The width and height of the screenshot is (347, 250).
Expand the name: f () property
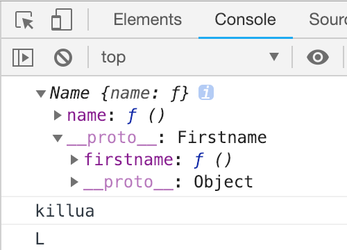pyautogui.click(x=58, y=115)
